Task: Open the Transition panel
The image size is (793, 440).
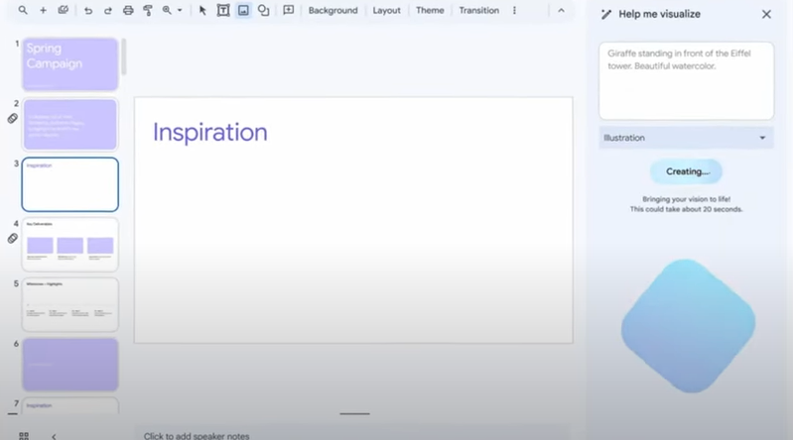Action: 478,10
